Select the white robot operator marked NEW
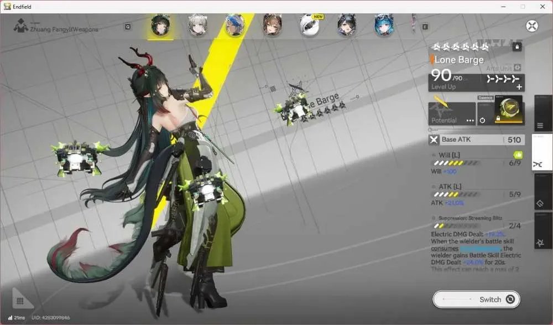 click(310, 25)
